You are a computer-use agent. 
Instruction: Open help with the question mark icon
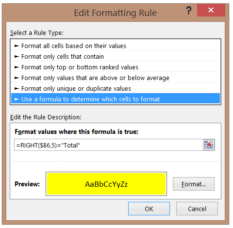188,10
